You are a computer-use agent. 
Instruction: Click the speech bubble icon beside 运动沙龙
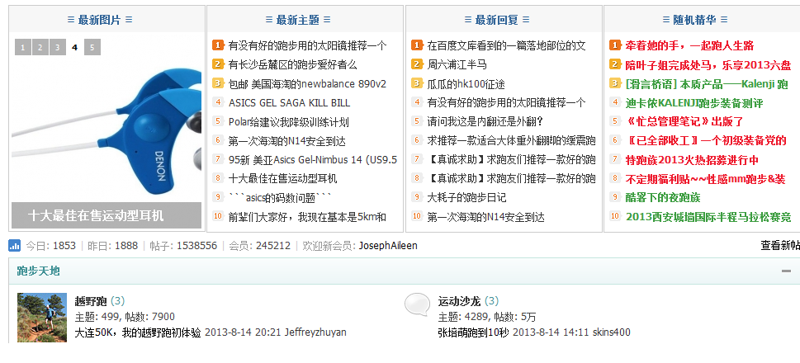pyautogui.click(x=418, y=305)
